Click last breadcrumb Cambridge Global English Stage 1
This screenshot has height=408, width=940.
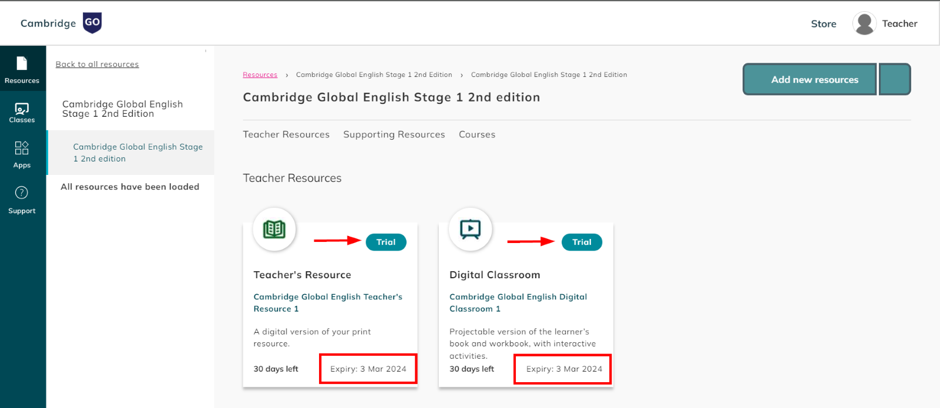coord(549,75)
